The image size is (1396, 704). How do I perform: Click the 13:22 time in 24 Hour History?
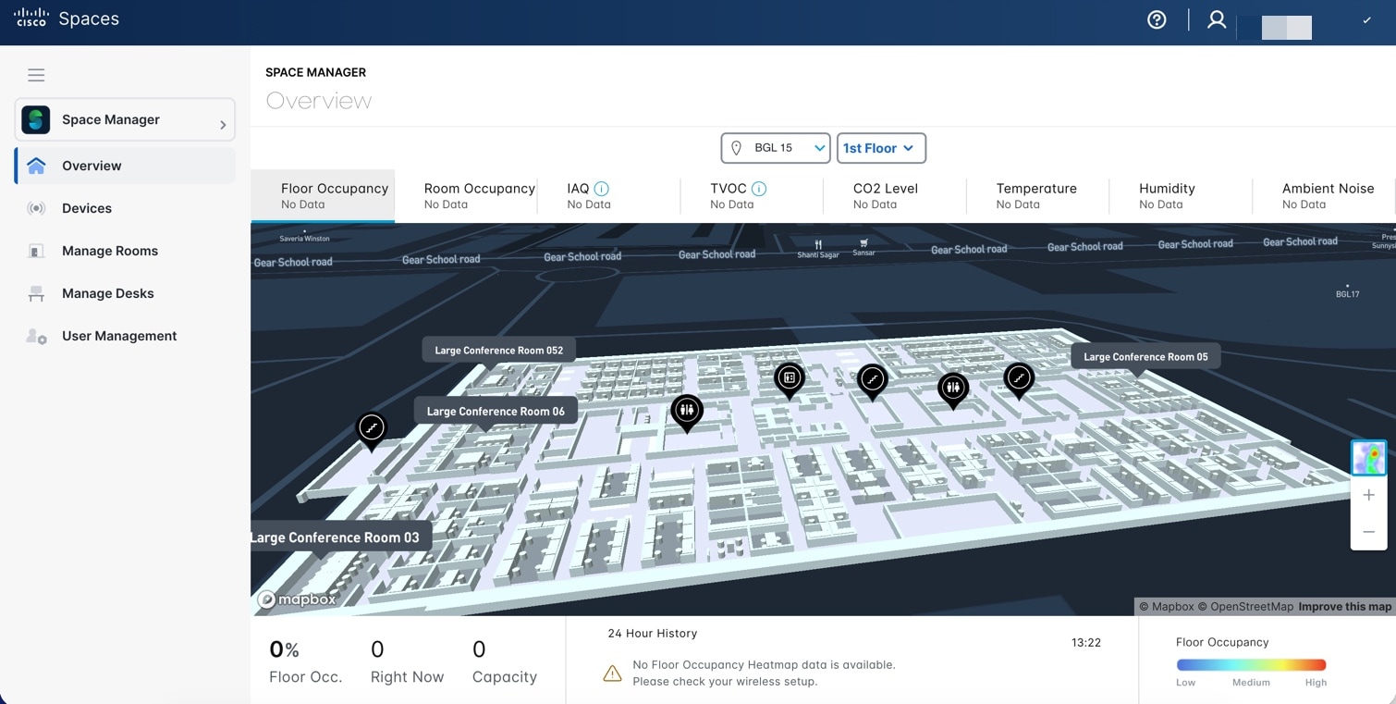coord(1086,643)
